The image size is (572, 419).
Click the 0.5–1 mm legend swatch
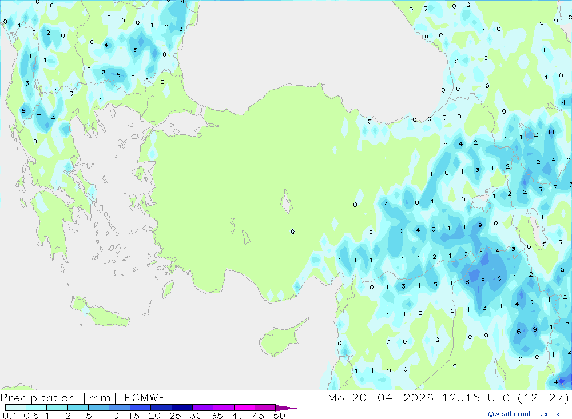pos(36,408)
